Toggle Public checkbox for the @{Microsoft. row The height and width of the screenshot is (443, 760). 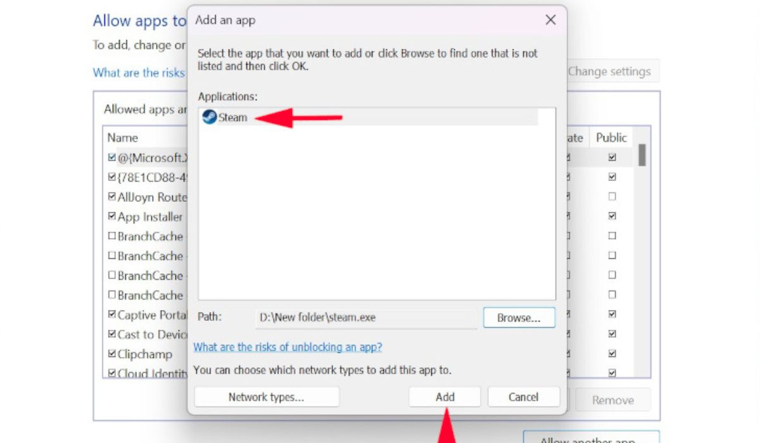(x=612, y=158)
